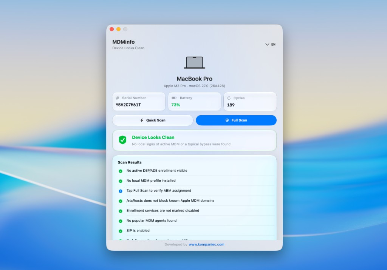Open the EN language dropdown
The width and height of the screenshot is (387, 270).
270,45
